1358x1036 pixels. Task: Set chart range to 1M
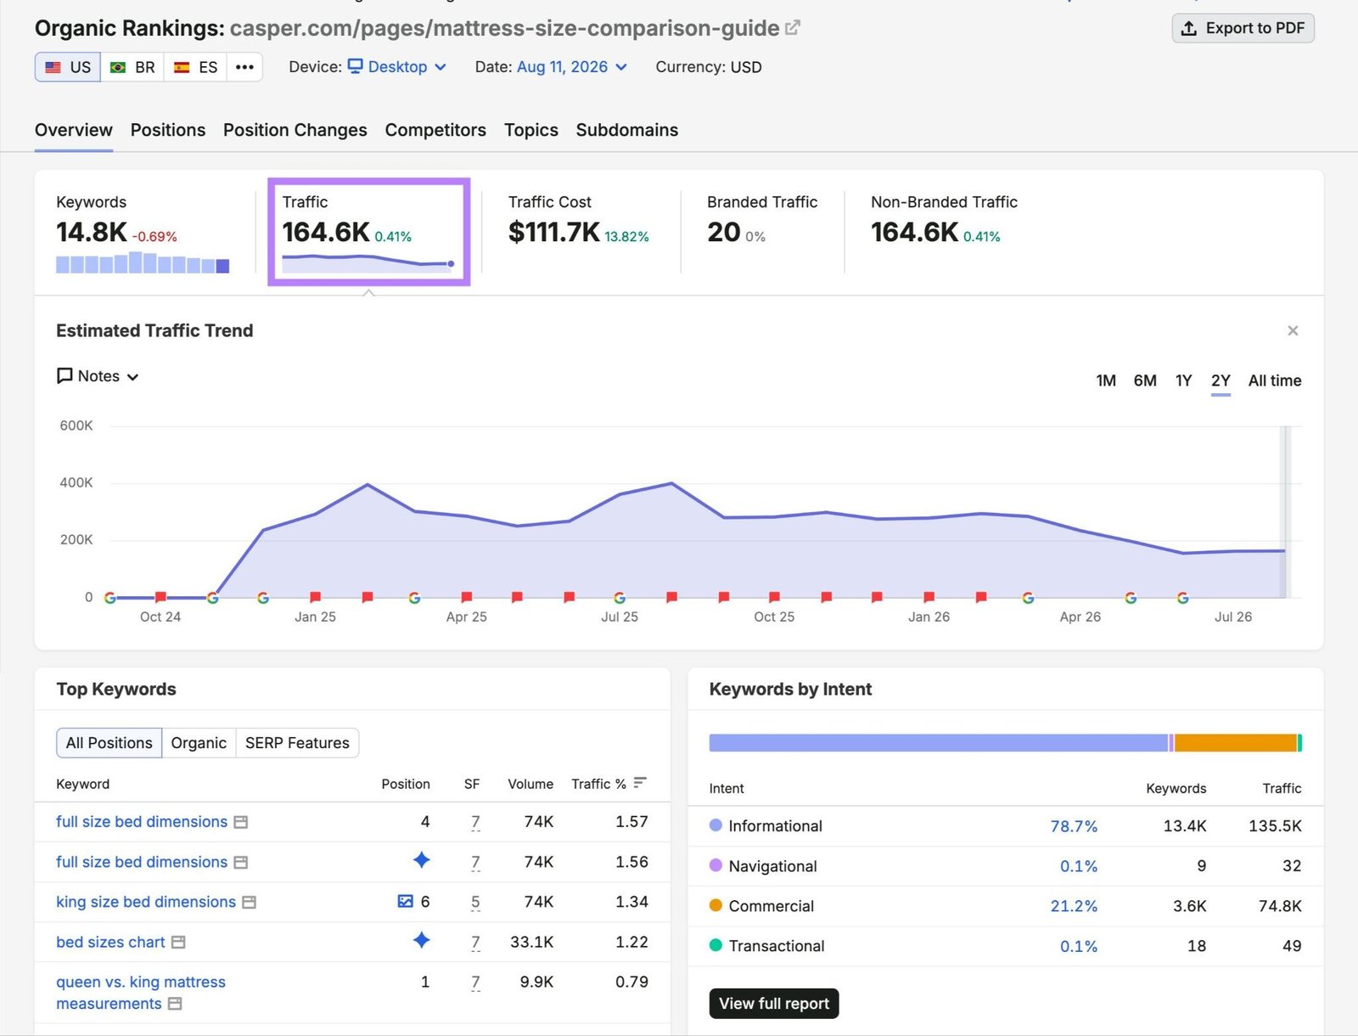[x=1106, y=380]
